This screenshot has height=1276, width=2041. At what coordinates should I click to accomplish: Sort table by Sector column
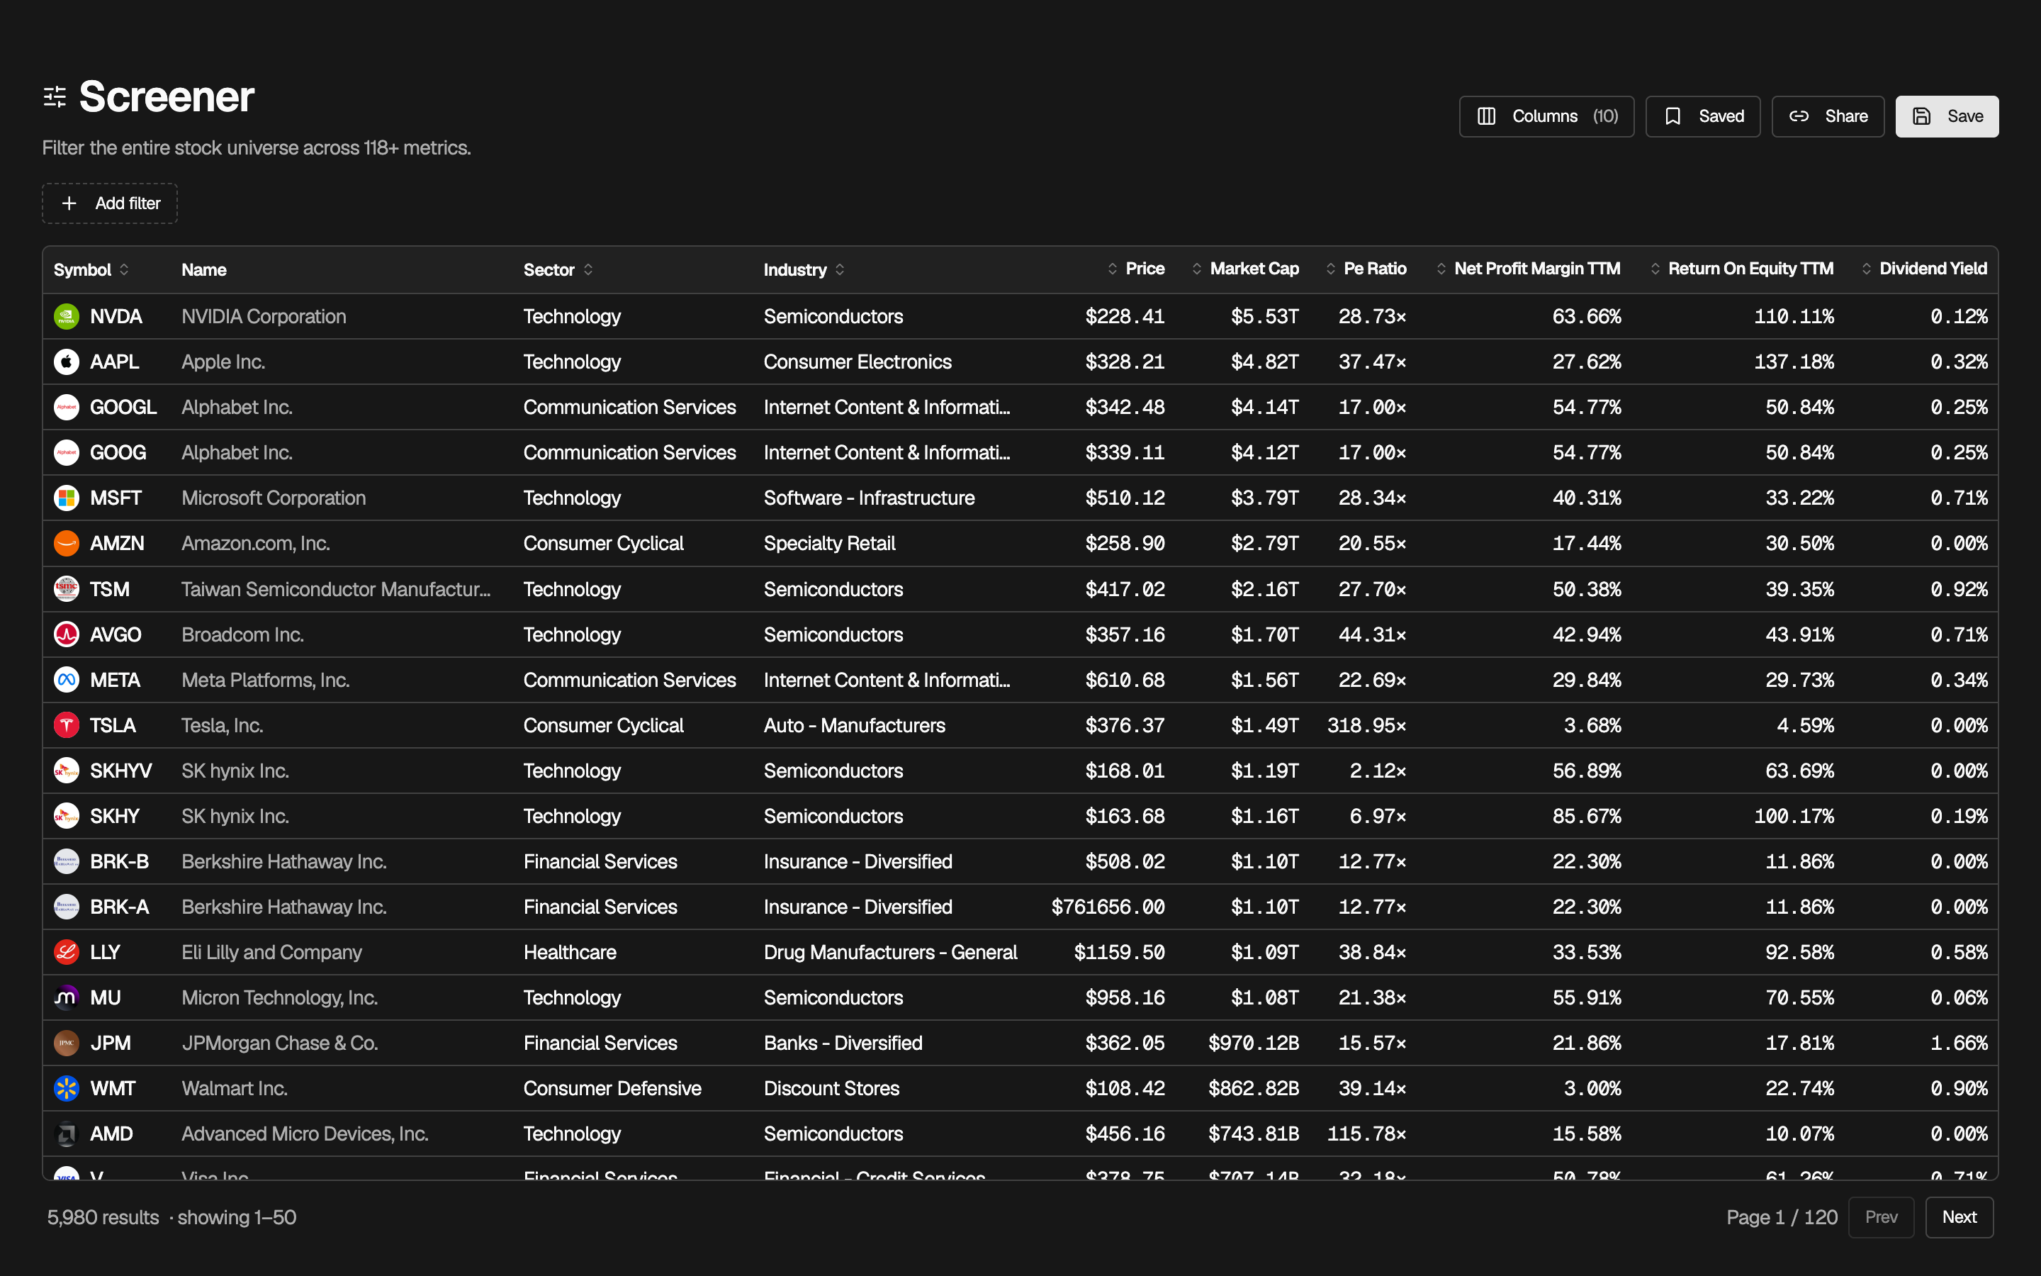558,270
